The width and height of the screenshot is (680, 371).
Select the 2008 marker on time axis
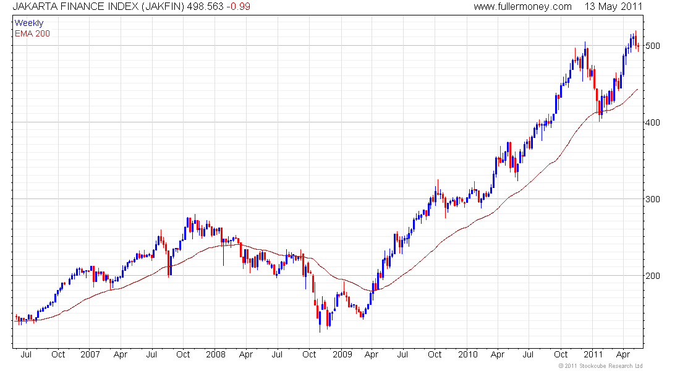(x=215, y=355)
